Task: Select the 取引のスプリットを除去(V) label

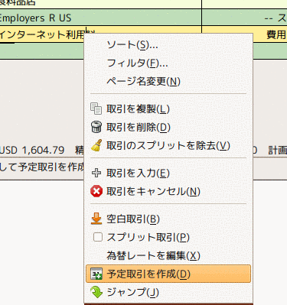Action: [168, 145]
